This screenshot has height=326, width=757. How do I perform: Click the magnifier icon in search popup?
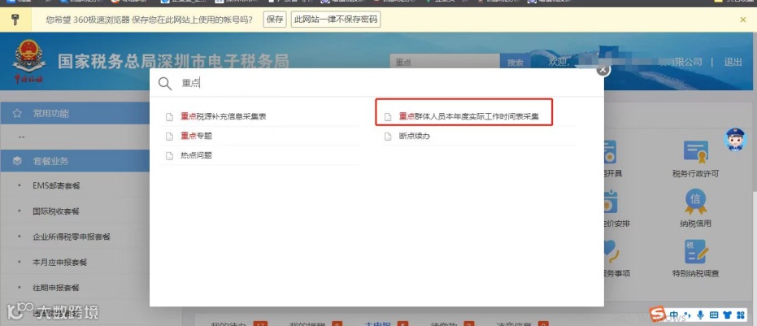pyautogui.click(x=164, y=84)
